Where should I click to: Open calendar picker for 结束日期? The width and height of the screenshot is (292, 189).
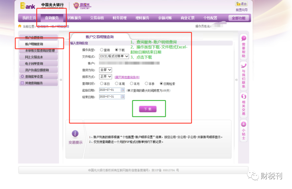[x=122, y=96]
